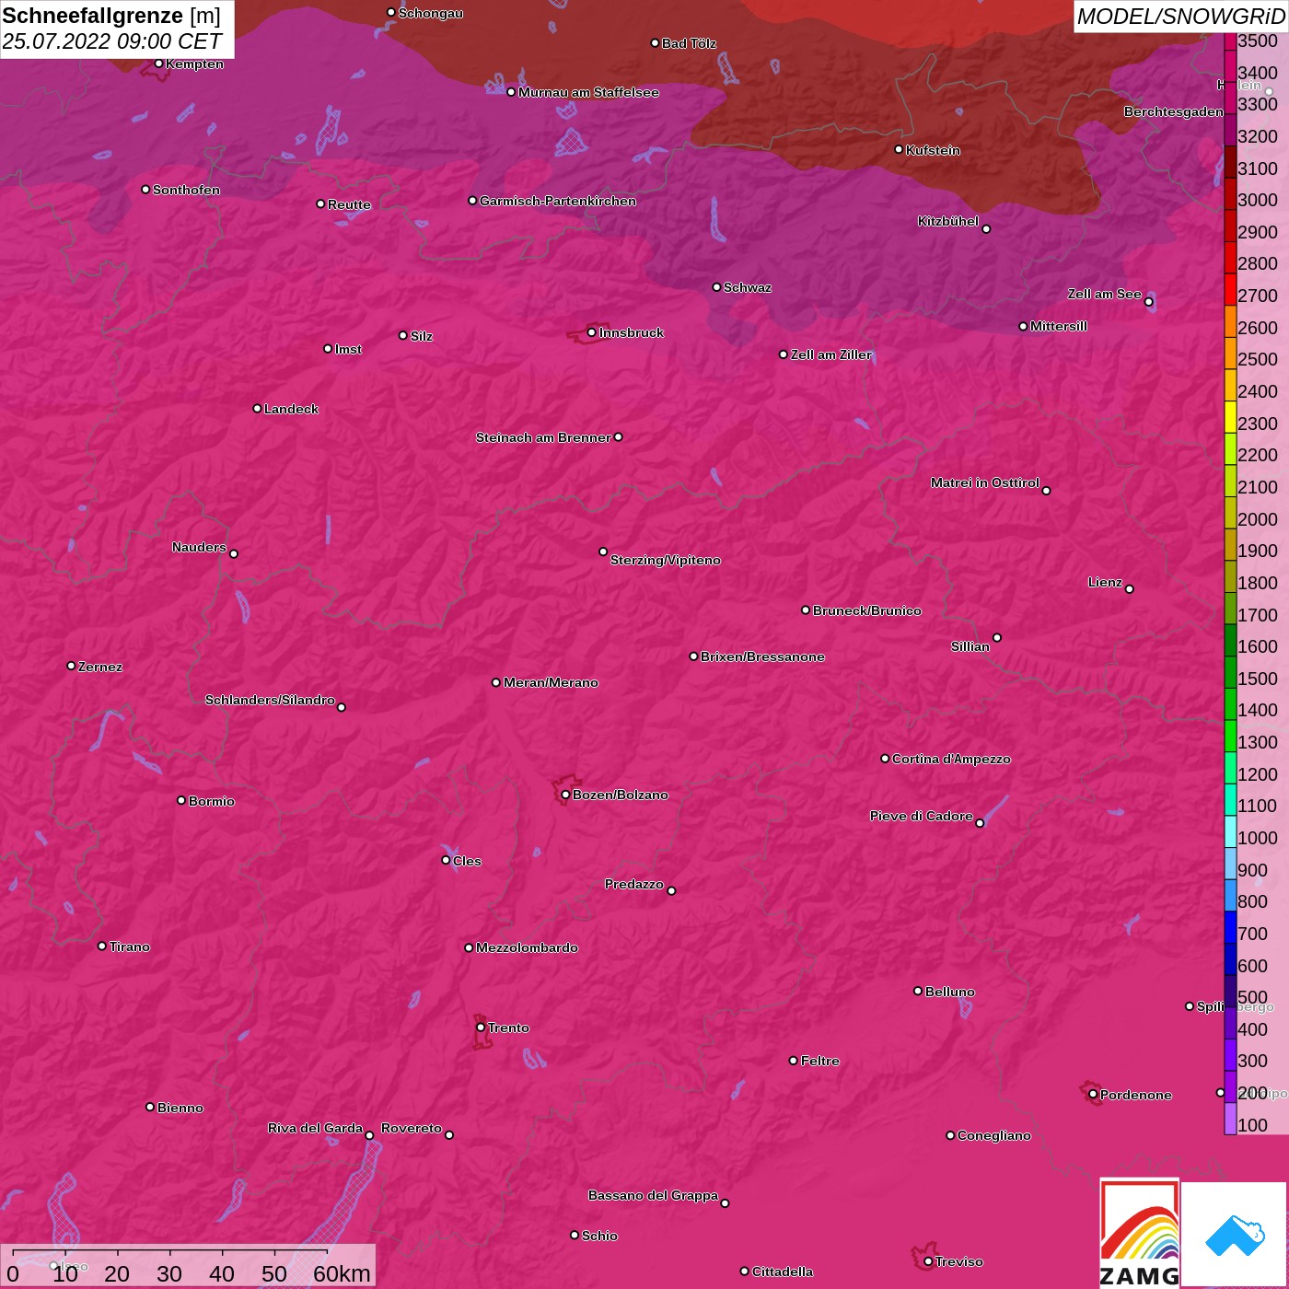Viewport: 1289px width, 1289px height.
Task: Select the Brixen/Bressanone label
Action: [762, 656]
